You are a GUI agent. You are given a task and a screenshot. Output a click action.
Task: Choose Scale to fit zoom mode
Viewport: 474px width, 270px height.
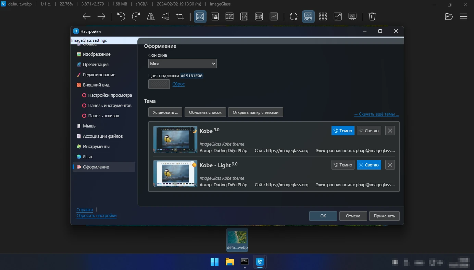tap(259, 16)
